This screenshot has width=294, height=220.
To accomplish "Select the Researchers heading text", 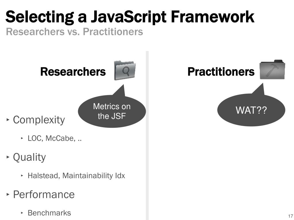I will coord(73,72).
